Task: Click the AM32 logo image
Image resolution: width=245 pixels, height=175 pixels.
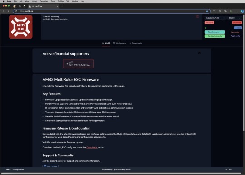Action: pyautogui.click(x=20, y=27)
